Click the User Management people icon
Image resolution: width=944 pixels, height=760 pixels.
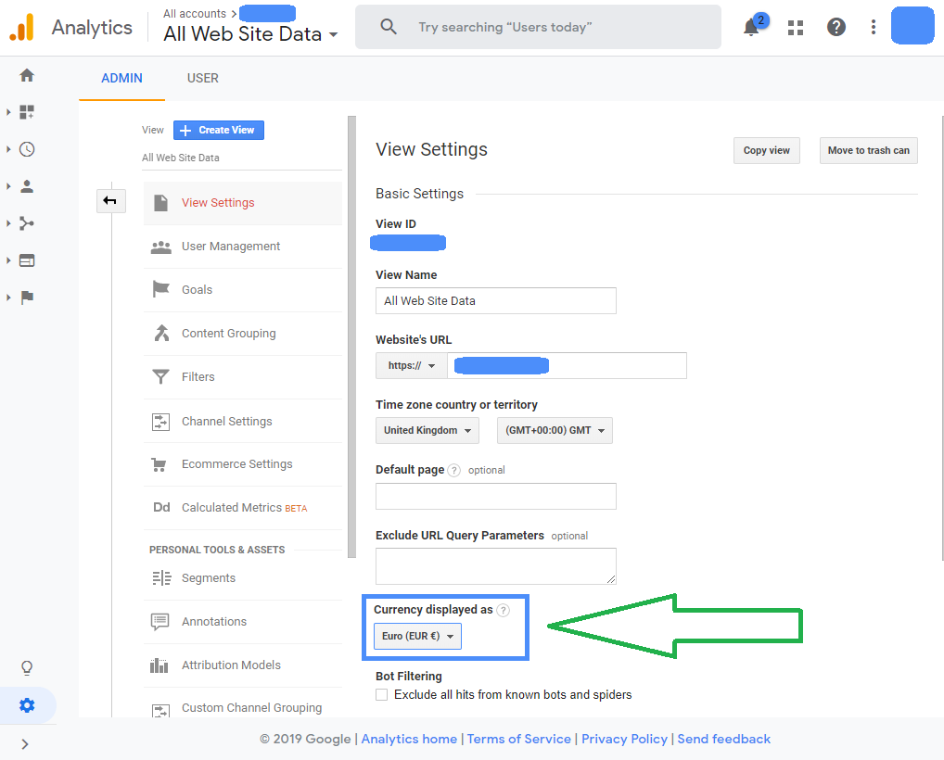tap(160, 247)
